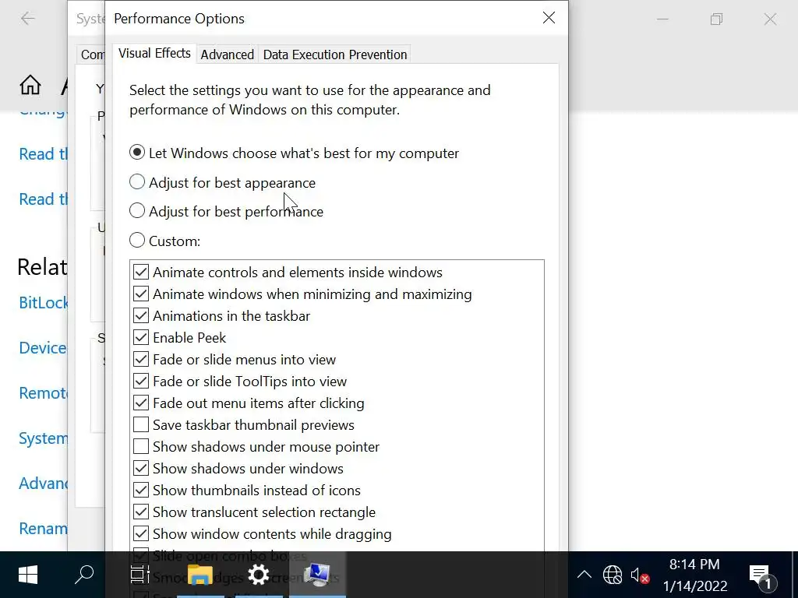Close the Performance Options dialog
798x598 pixels.
(x=549, y=18)
